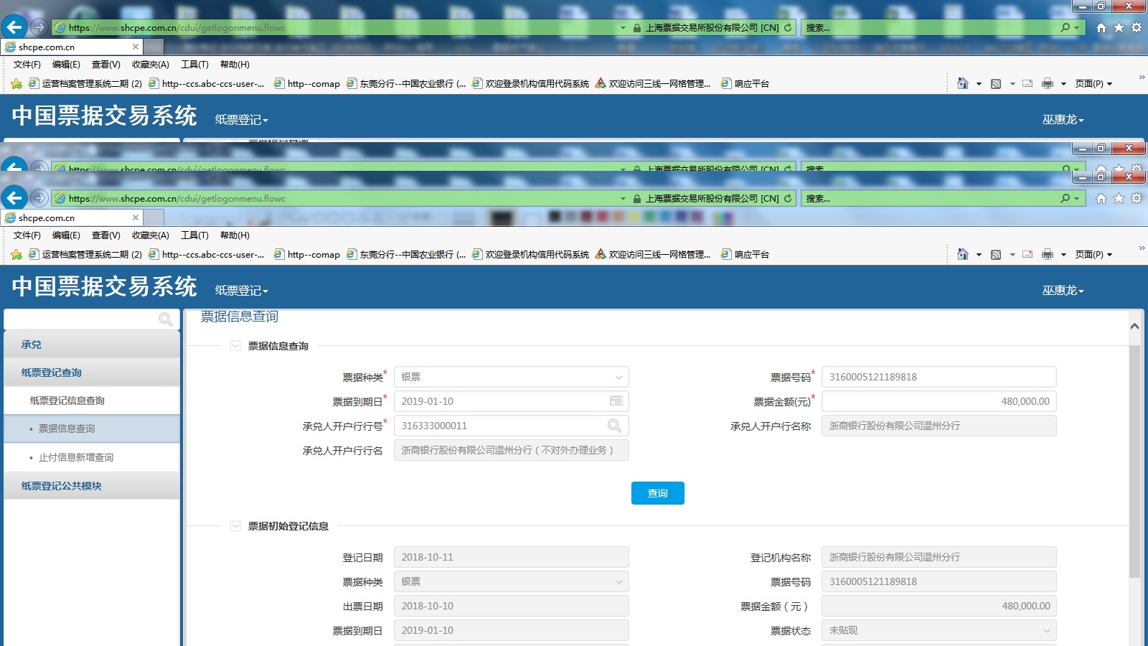
Task: Select 止付信息新增查询 in the sidebar
Action: coord(76,457)
